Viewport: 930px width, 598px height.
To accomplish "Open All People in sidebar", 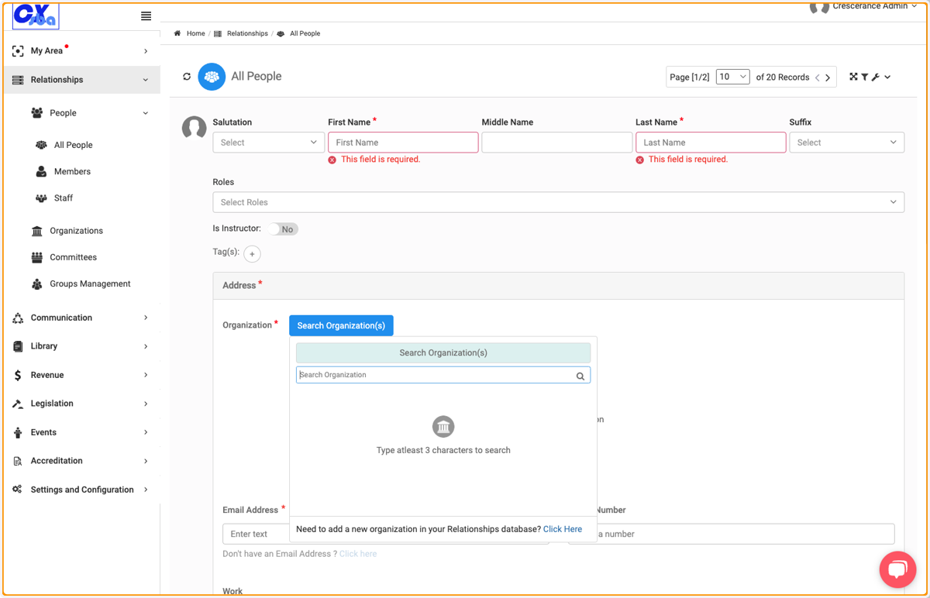I will click(x=74, y=145).
